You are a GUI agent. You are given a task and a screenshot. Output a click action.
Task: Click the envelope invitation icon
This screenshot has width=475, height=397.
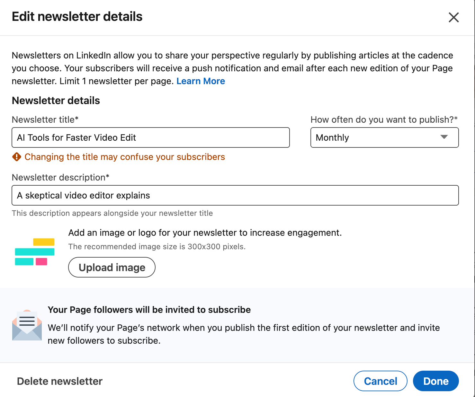(x=27, y=325)
